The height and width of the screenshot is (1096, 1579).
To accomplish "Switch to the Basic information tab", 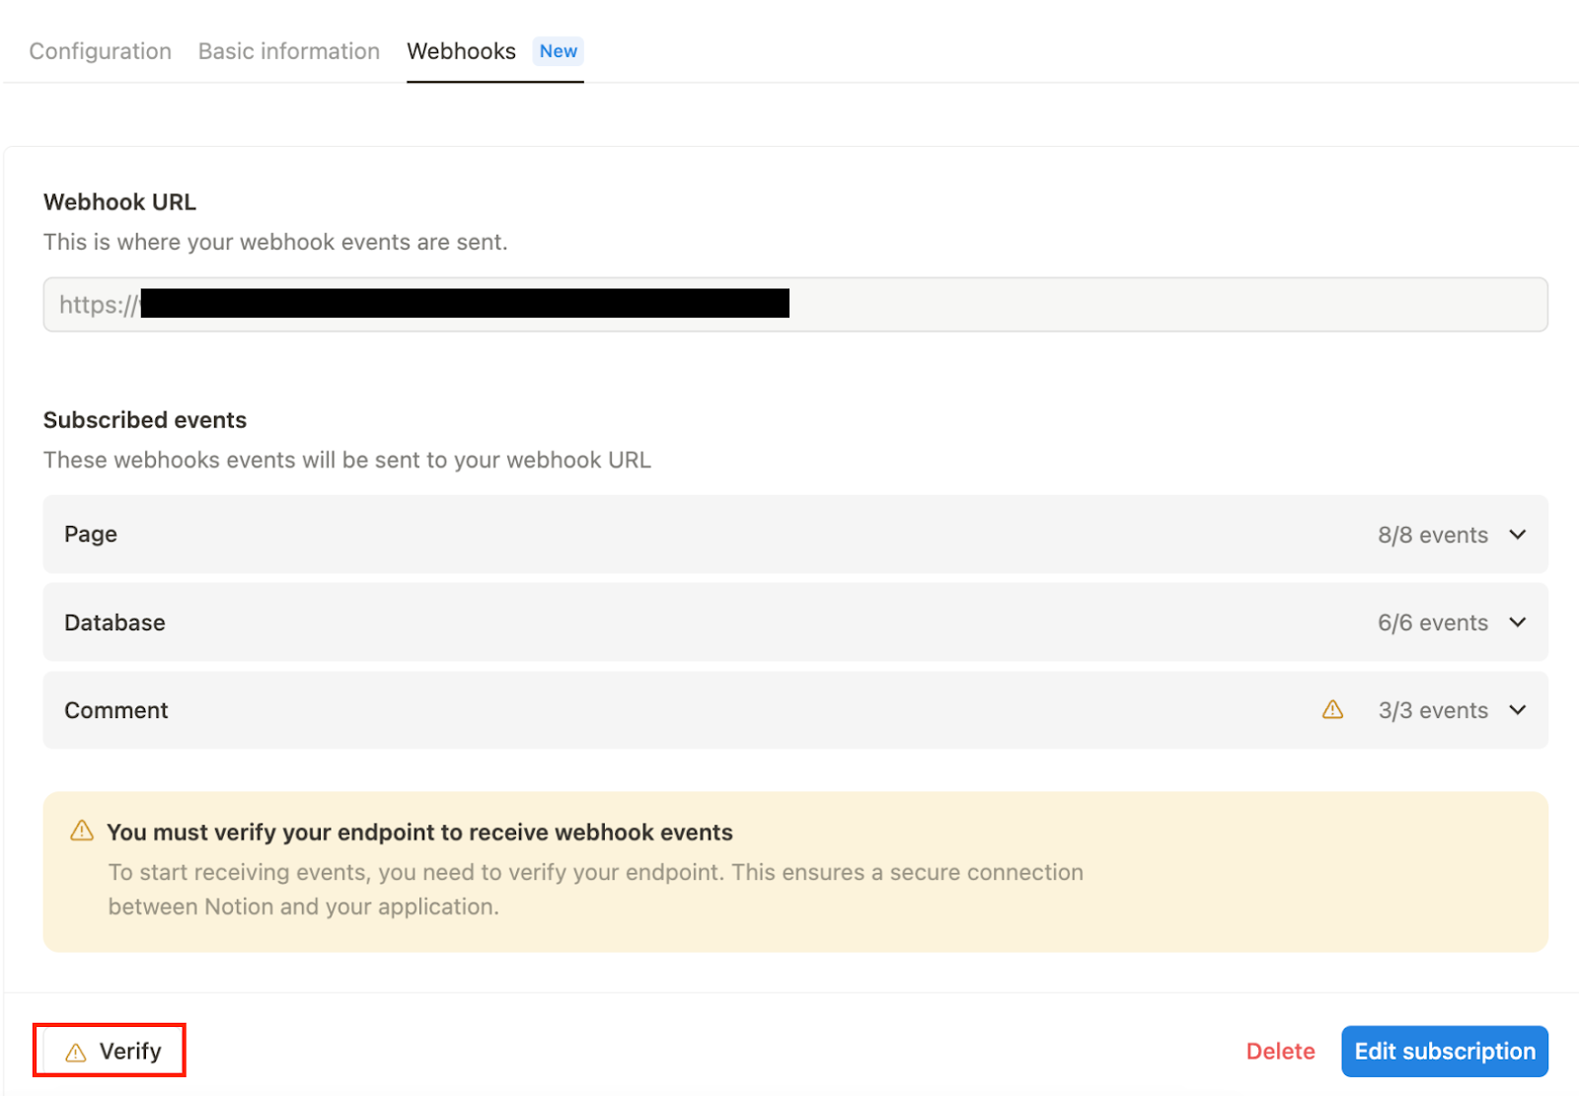I will (288, 51).
